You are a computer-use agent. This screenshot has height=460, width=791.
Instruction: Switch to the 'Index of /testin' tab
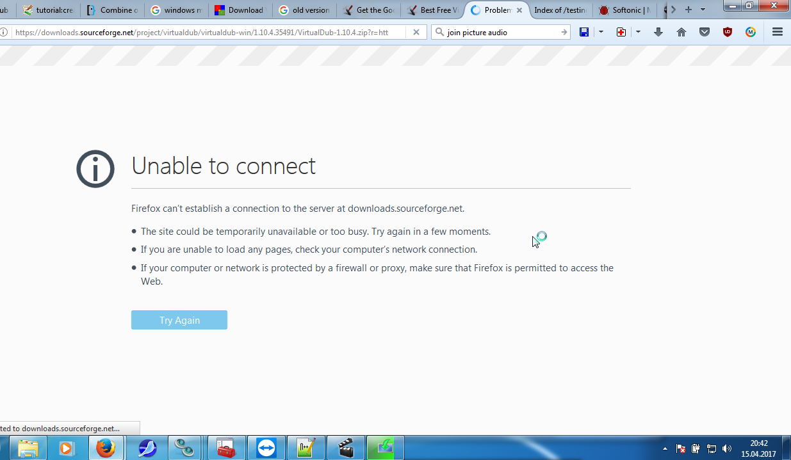tap(560, 10)
